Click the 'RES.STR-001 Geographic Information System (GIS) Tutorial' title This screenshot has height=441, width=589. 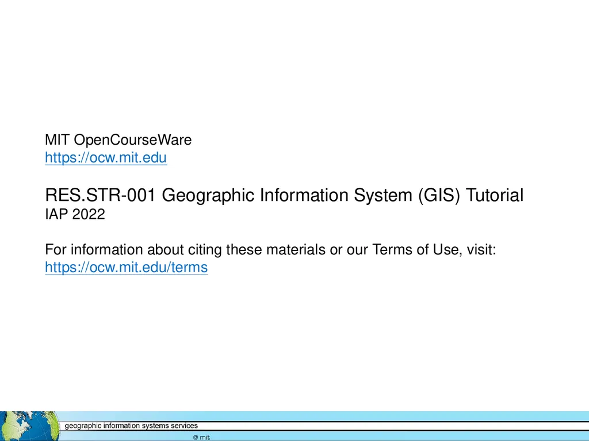click(284, 195)
